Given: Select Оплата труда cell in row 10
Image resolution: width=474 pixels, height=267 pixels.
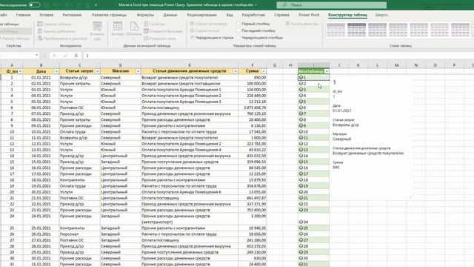Looking at the screenshot, I should point(80,132).
